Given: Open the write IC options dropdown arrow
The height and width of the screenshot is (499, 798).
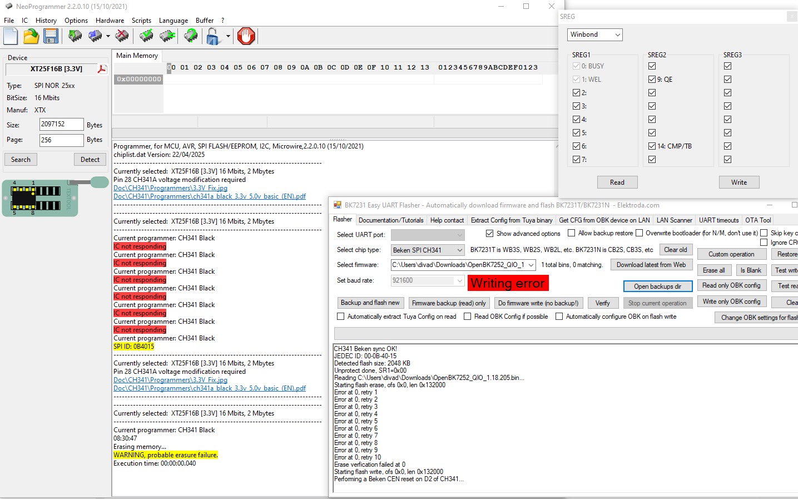Looking at the screenshot, I should pyautogui.click(x=108, y=37).
